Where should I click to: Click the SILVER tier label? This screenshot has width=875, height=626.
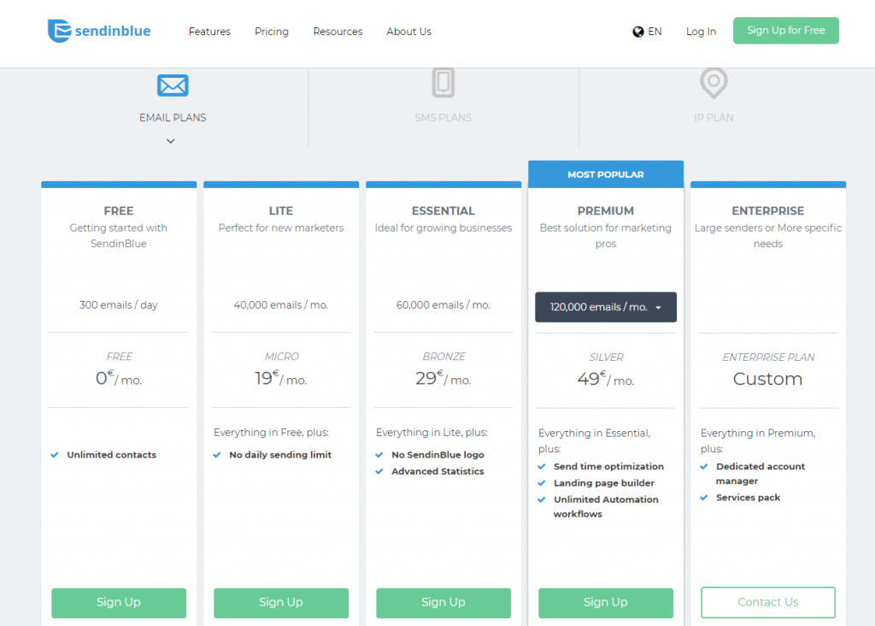pos(606,357)
